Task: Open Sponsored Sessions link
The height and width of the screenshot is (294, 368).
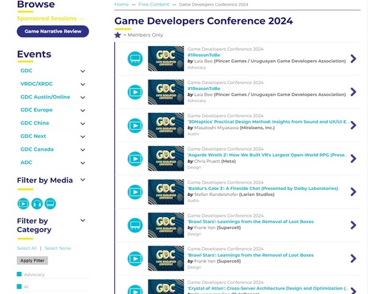Action: (x=50, y=18)
